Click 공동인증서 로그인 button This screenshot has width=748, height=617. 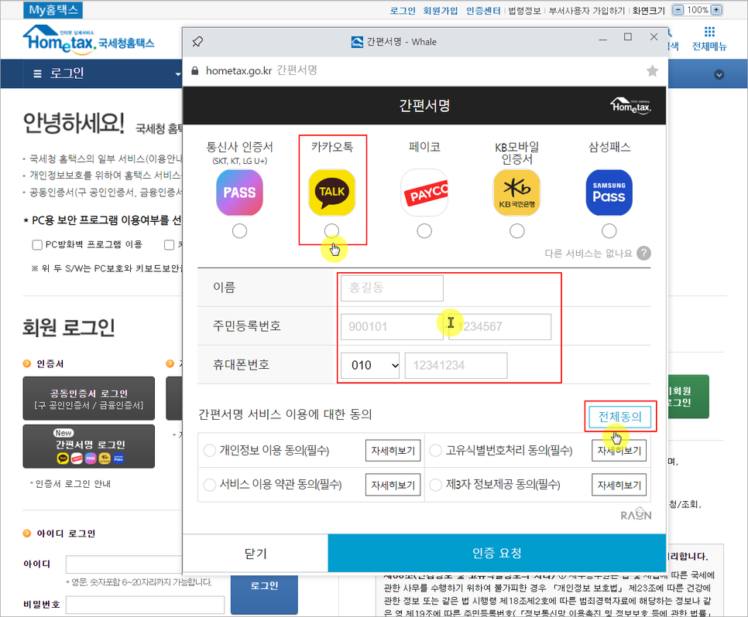(x=89, y=399)
